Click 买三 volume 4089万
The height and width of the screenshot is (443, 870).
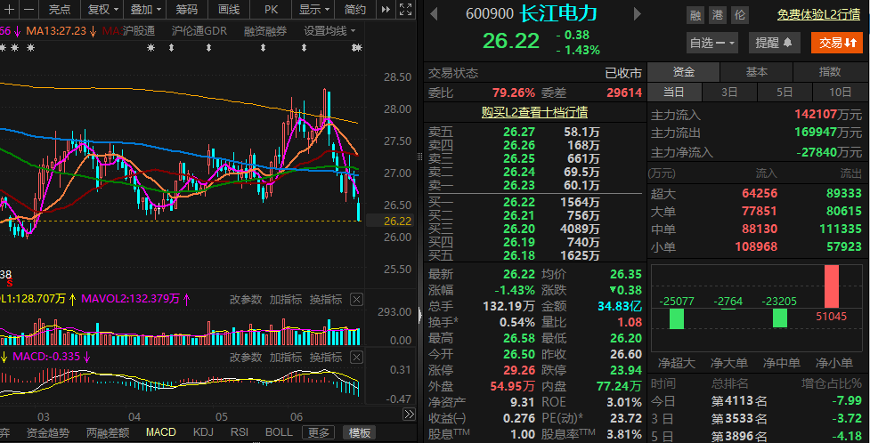click(x=581, y=229)
